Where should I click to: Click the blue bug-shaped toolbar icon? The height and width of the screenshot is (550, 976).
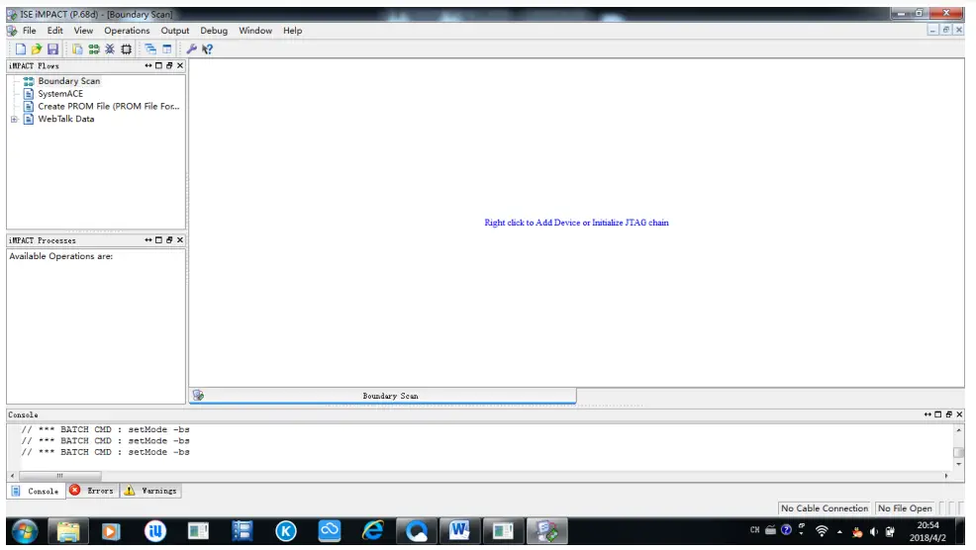click(110, 49)
